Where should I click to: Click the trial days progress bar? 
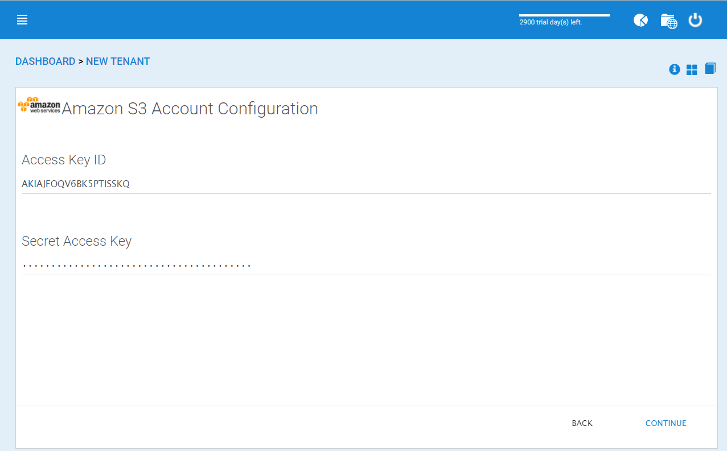pos(564,15)
